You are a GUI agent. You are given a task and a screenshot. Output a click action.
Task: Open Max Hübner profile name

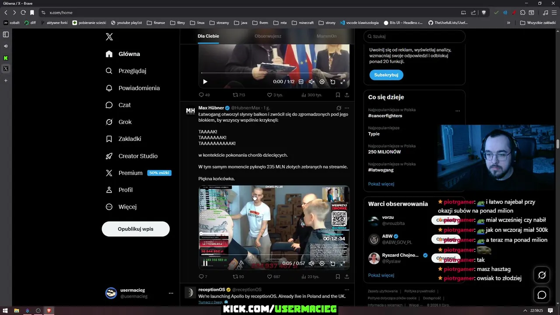(x=211, y=108)
